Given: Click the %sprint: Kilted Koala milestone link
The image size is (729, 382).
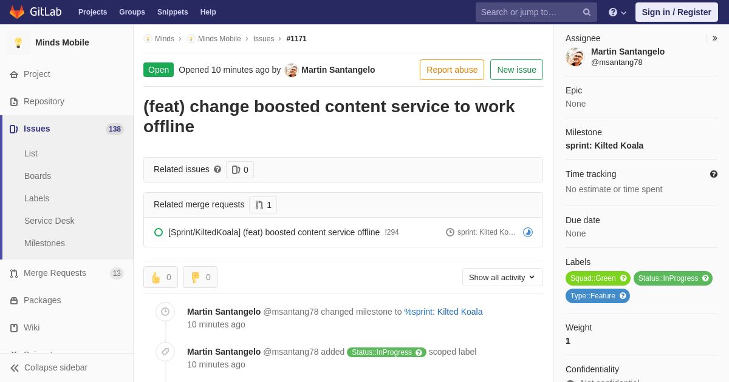Looking at the screenshot, I should pos(443,312).
